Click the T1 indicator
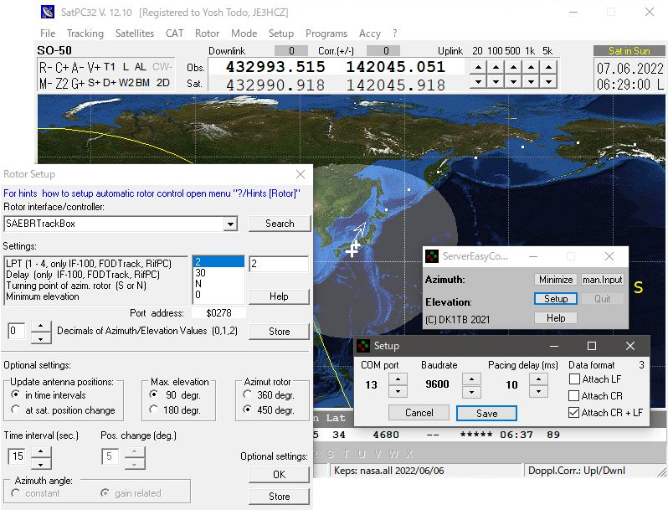 [109, 67]
